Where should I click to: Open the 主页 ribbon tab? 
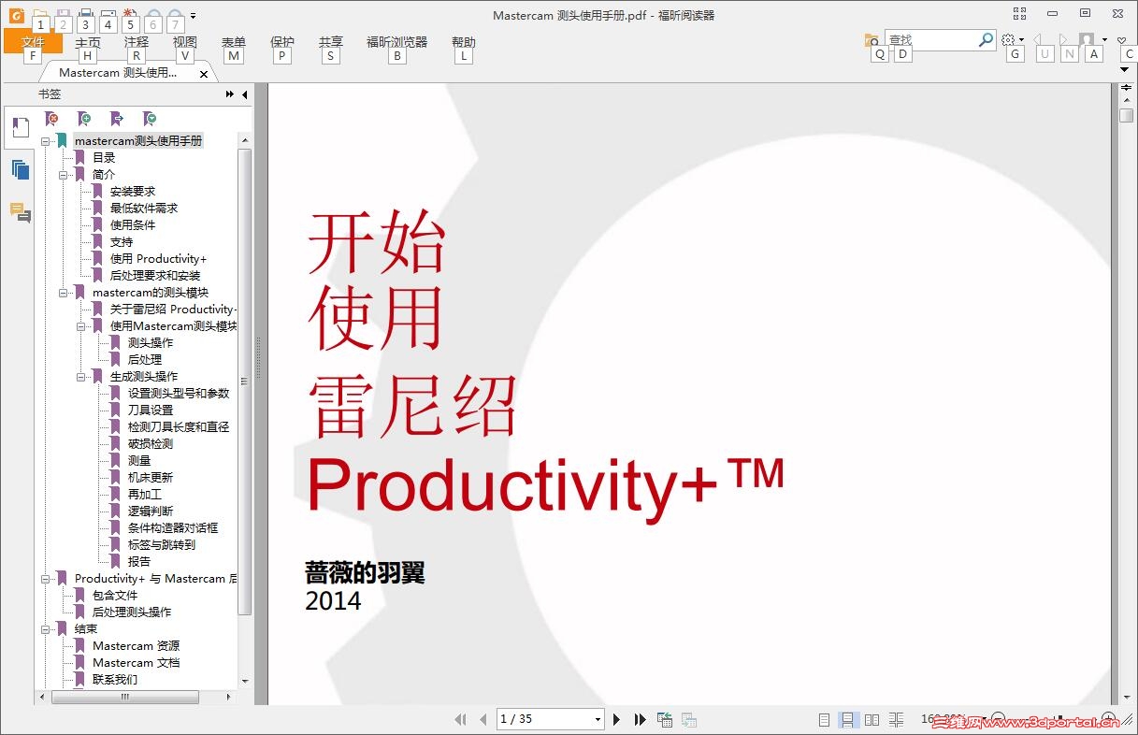tap(88, 42)
